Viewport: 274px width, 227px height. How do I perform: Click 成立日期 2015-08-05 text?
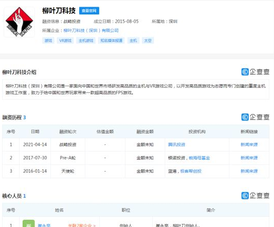tap(116, 22)
